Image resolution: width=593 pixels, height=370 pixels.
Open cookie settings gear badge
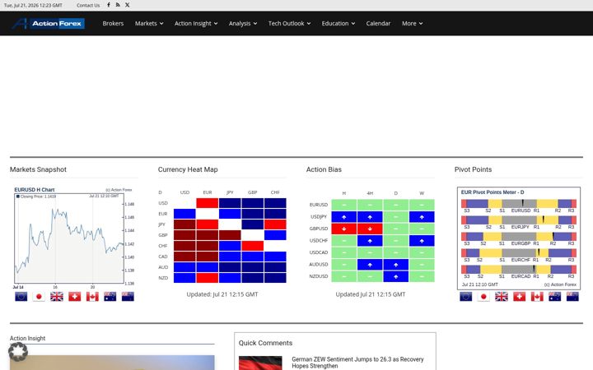pyautogui.click(x=18, y=352)
